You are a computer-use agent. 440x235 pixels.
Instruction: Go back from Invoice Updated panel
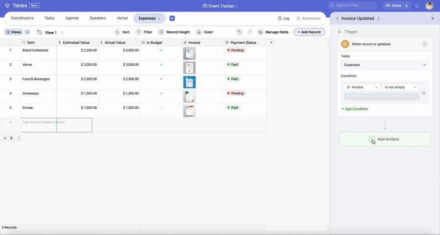point(337,19)
